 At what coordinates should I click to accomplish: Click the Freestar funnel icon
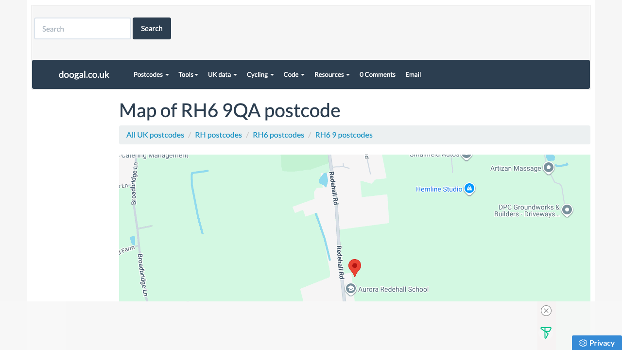[546, 333]
